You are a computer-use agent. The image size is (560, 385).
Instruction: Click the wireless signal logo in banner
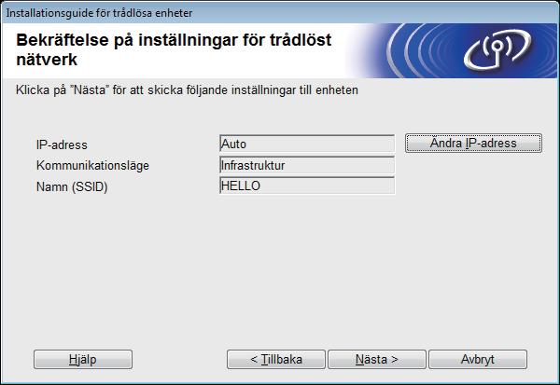tap(497, 50)
